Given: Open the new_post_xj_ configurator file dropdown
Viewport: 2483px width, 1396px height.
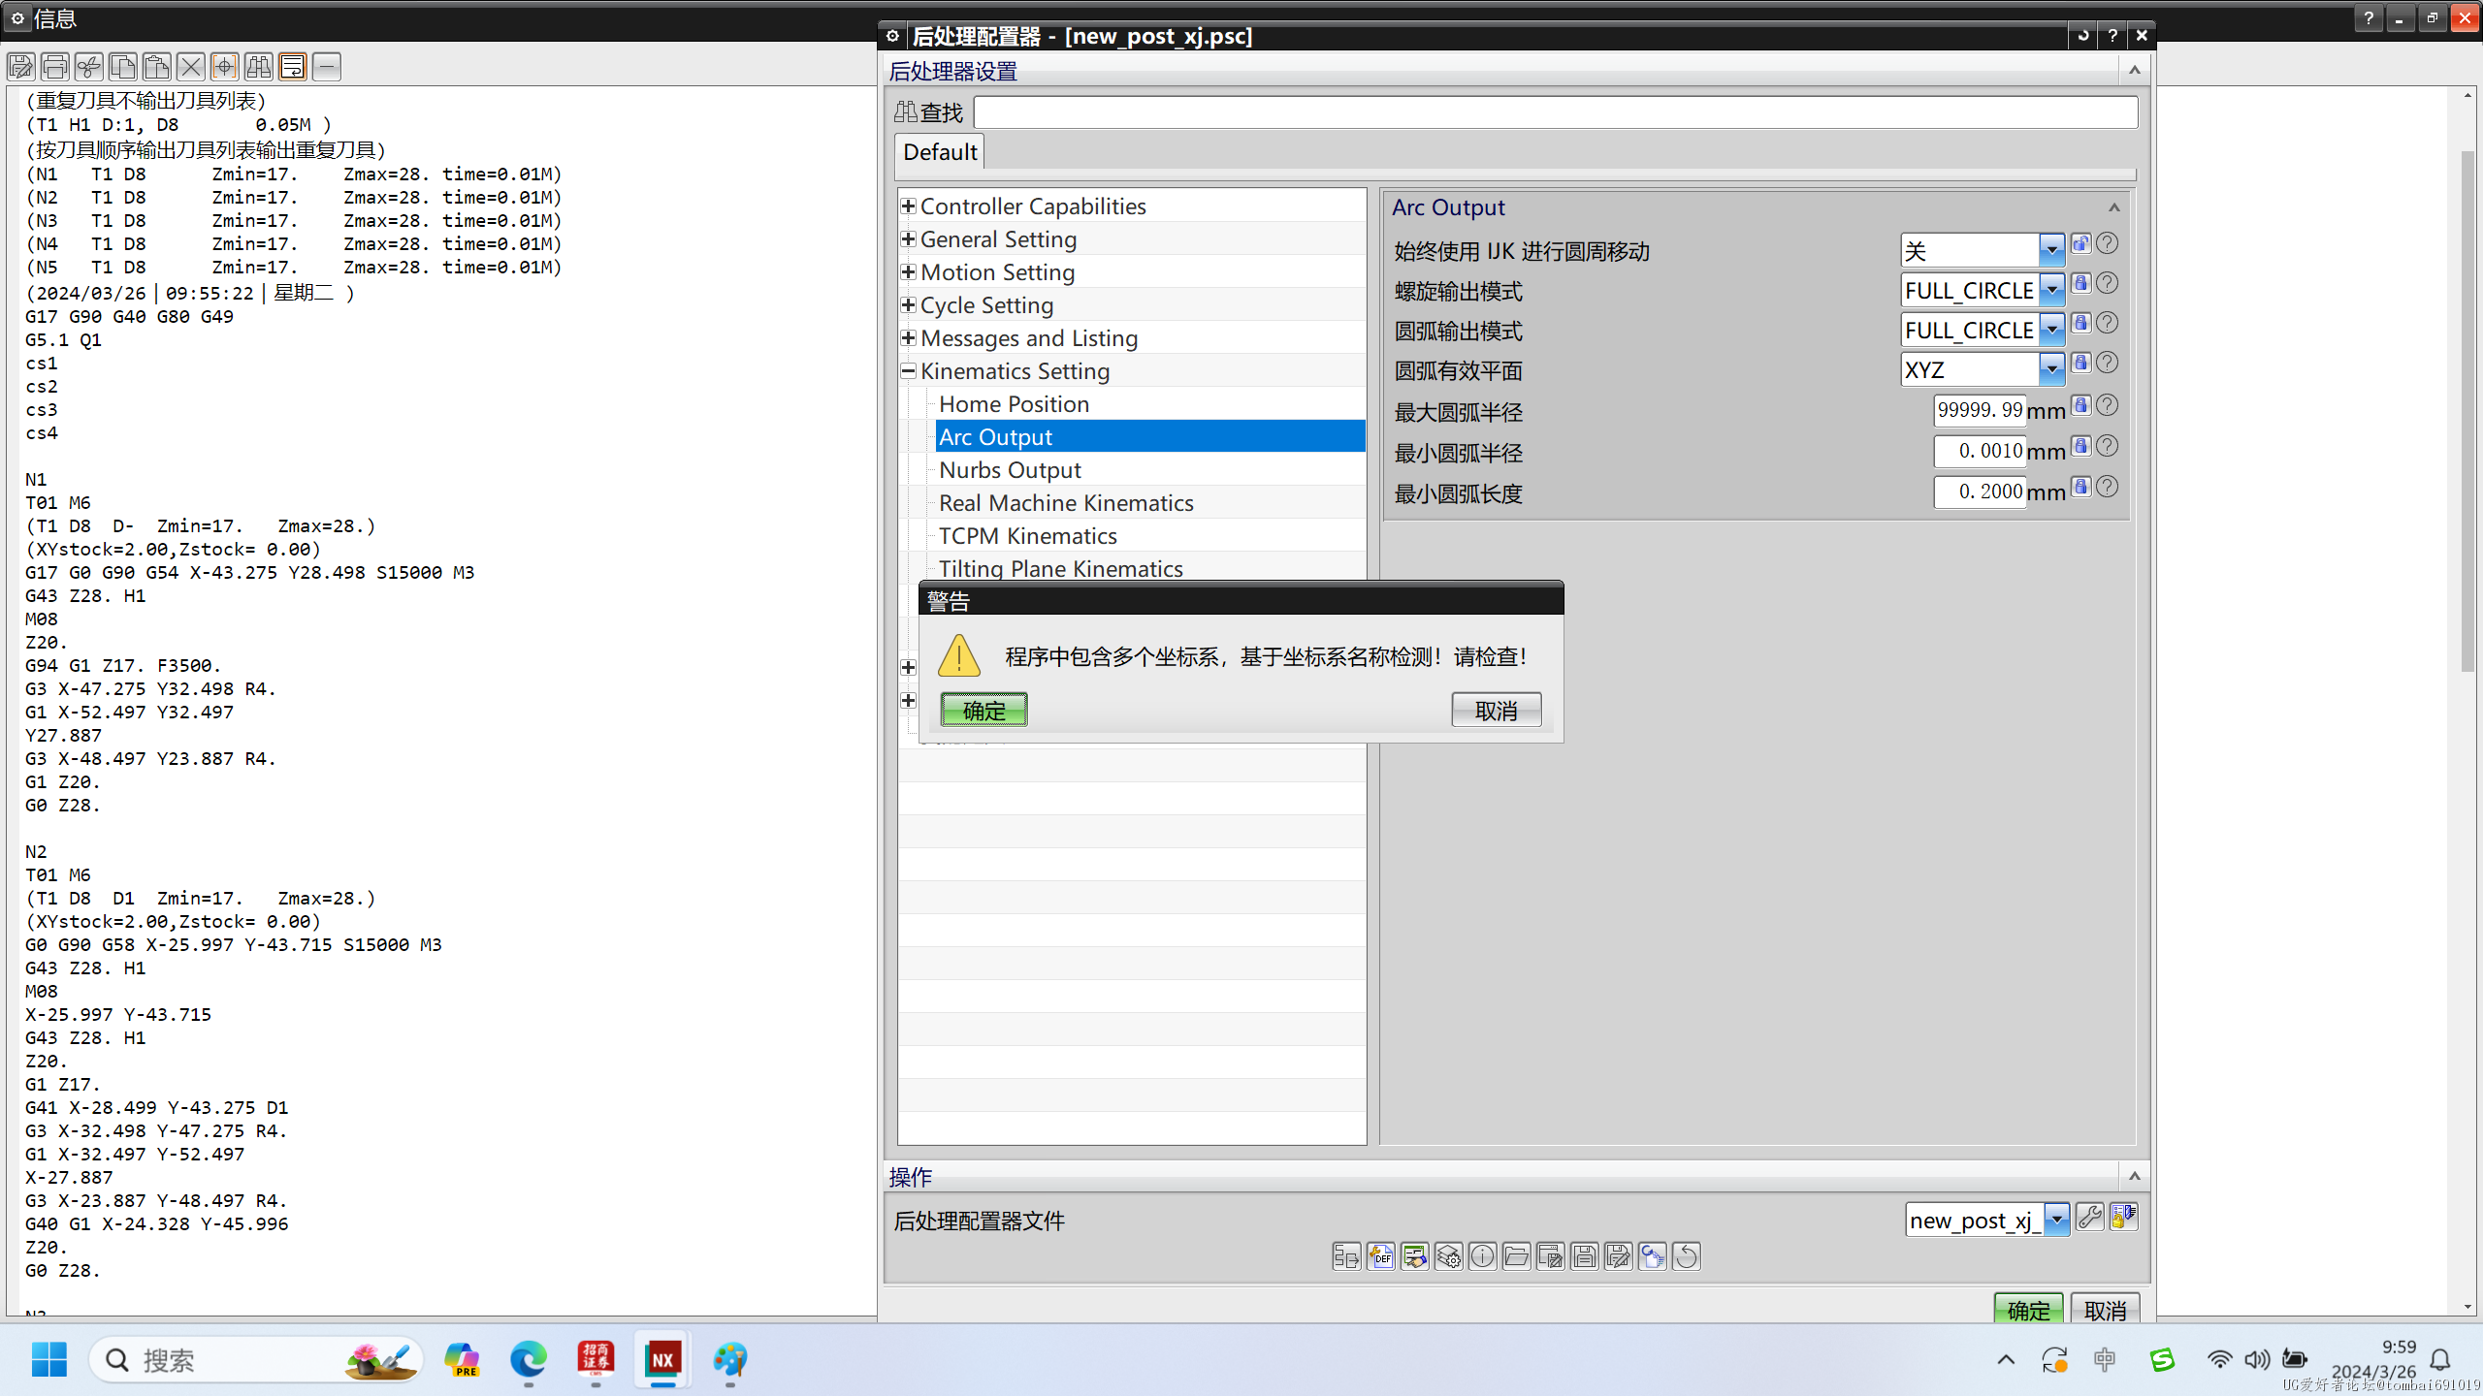Looking at the screenshot, I should tap(2056, 1221).
